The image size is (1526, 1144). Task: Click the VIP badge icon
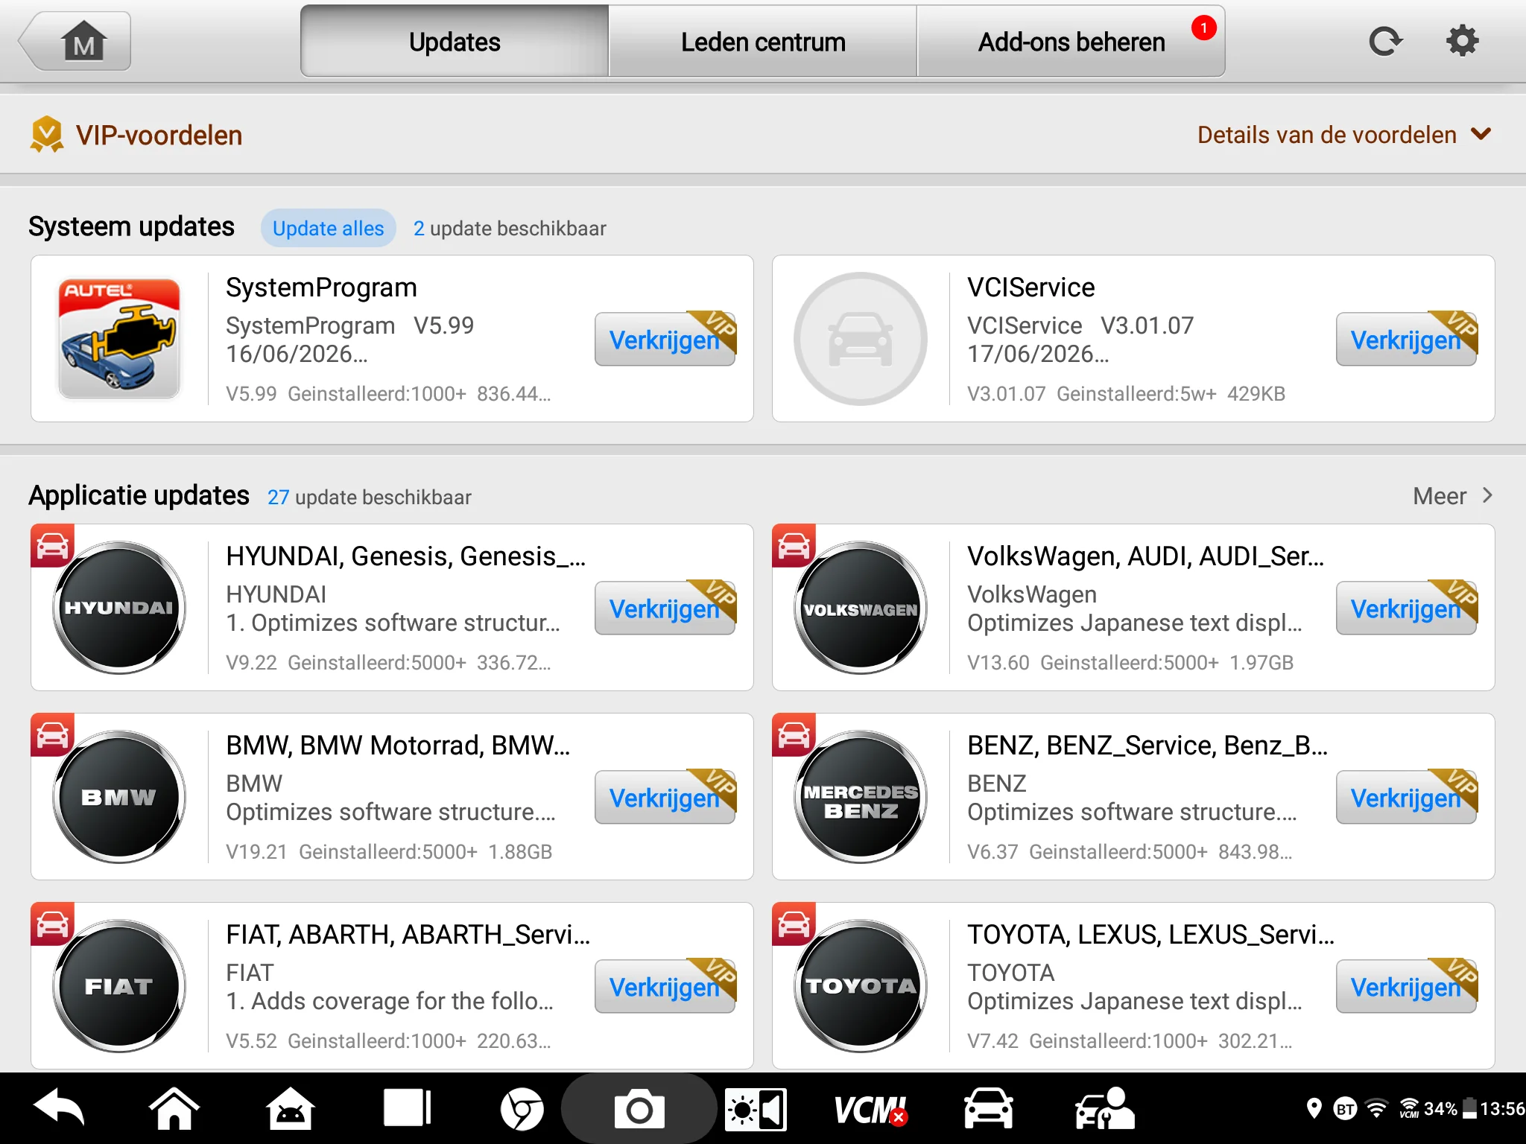coord(47,134)
